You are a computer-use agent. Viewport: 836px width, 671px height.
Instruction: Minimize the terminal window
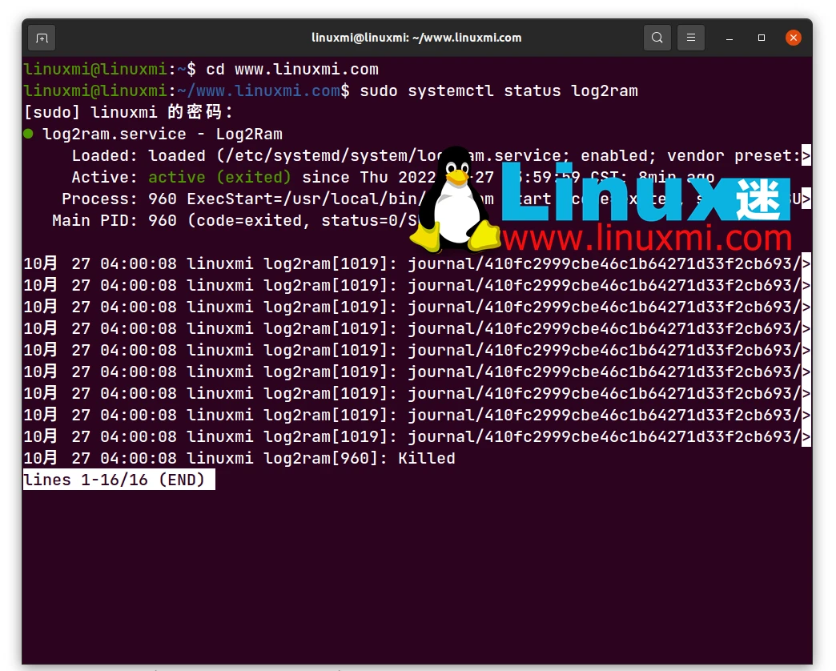(729, 38)
